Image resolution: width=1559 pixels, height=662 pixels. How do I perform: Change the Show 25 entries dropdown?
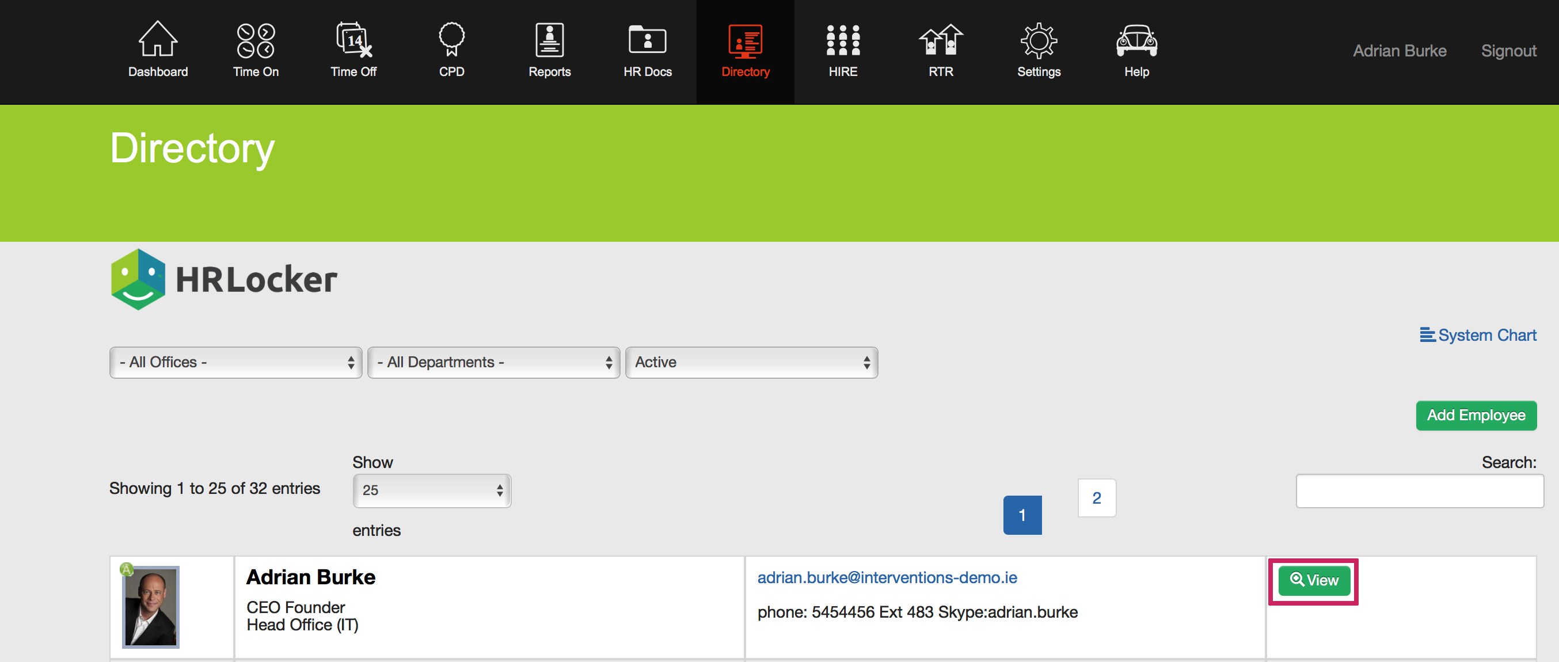tap(432, 490)
